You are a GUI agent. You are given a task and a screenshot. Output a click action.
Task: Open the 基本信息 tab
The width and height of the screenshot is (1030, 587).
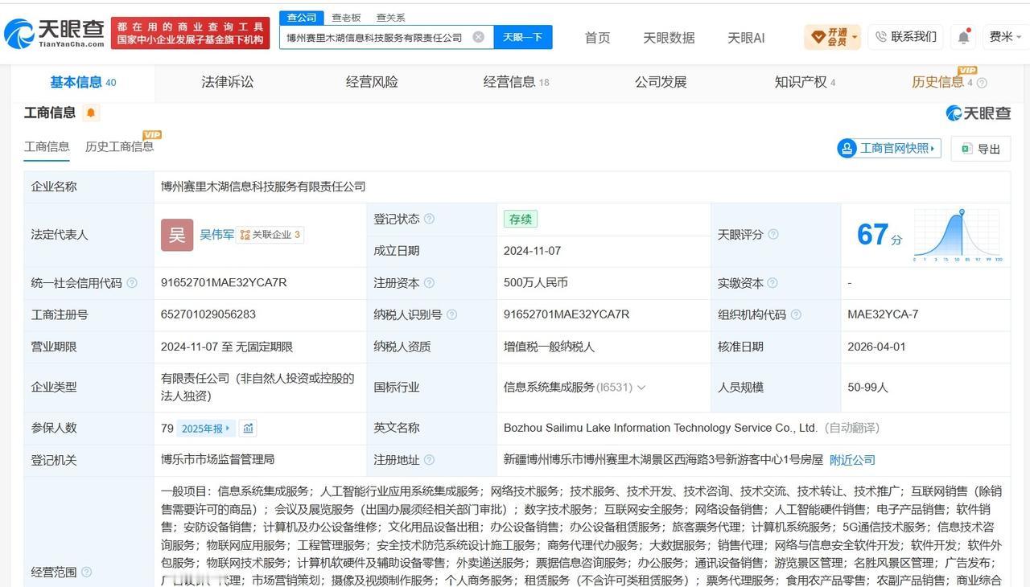point(83,82)
